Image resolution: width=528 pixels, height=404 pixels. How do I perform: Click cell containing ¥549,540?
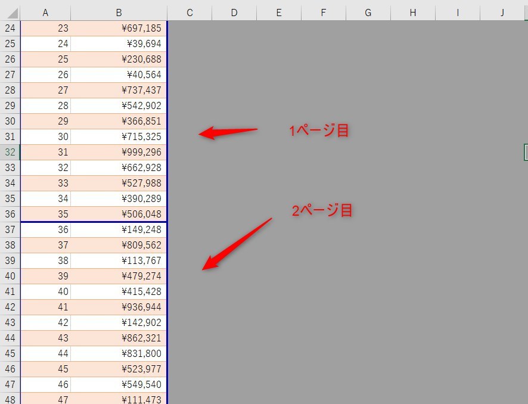point(119,384)
